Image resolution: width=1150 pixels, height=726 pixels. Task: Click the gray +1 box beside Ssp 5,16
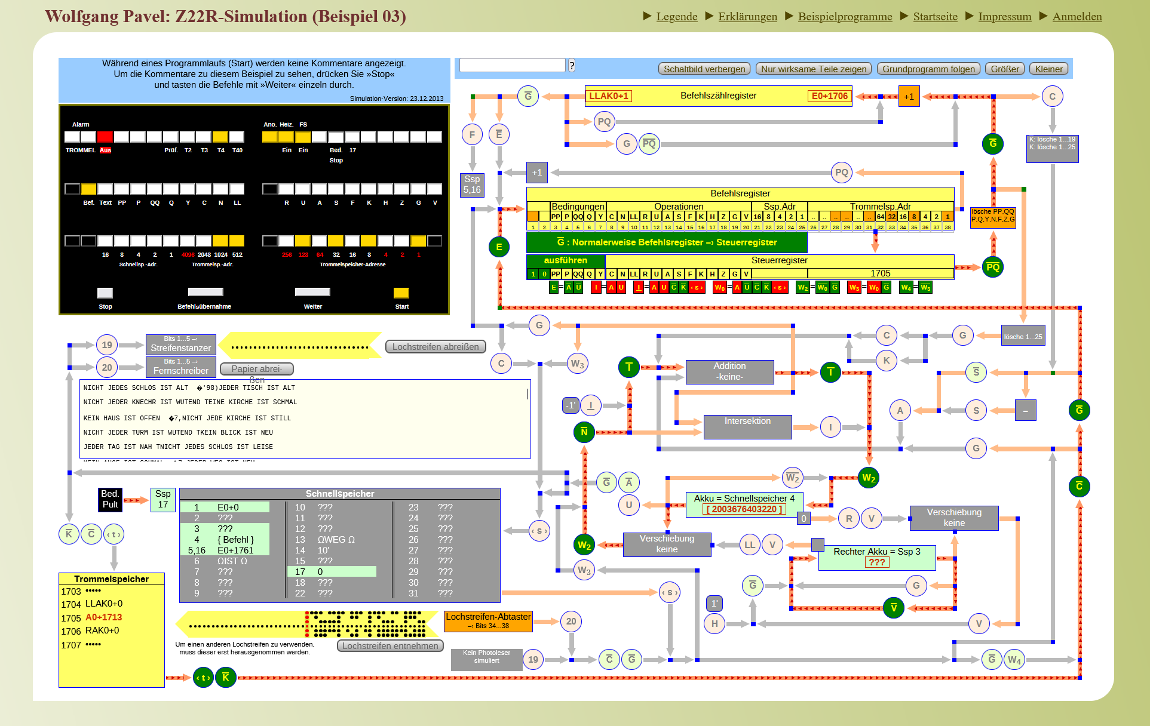pyautogui.click(x=536, y=173)
